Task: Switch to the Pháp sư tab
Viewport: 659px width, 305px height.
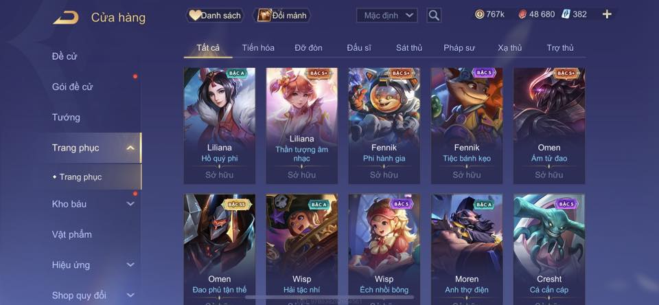Action: pos(459,48)
